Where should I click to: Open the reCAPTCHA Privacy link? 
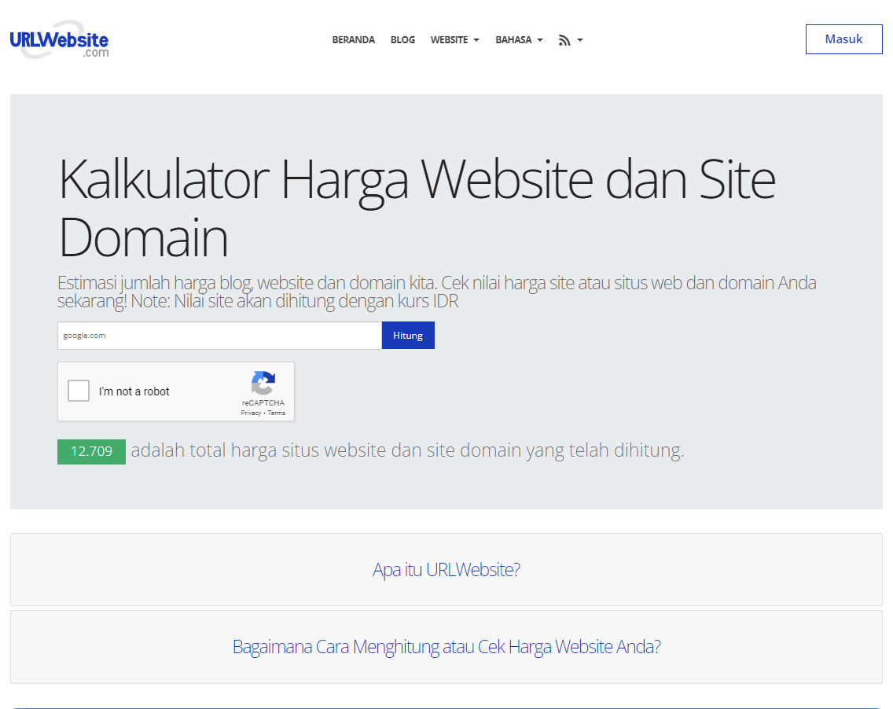(251, 413)
